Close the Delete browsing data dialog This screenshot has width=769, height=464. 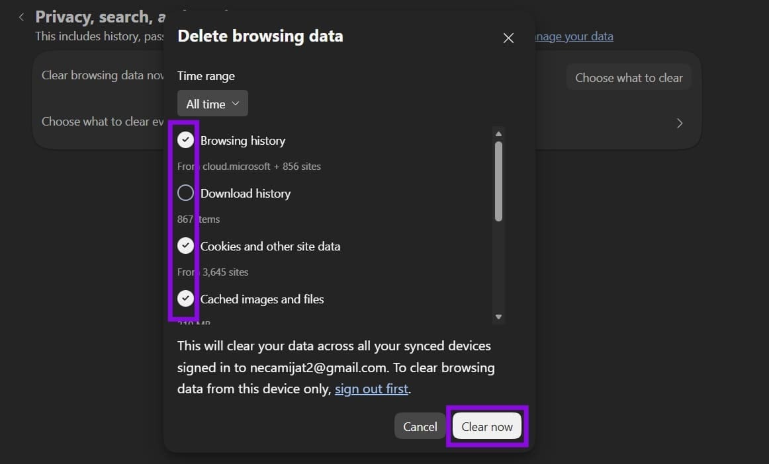508,38
